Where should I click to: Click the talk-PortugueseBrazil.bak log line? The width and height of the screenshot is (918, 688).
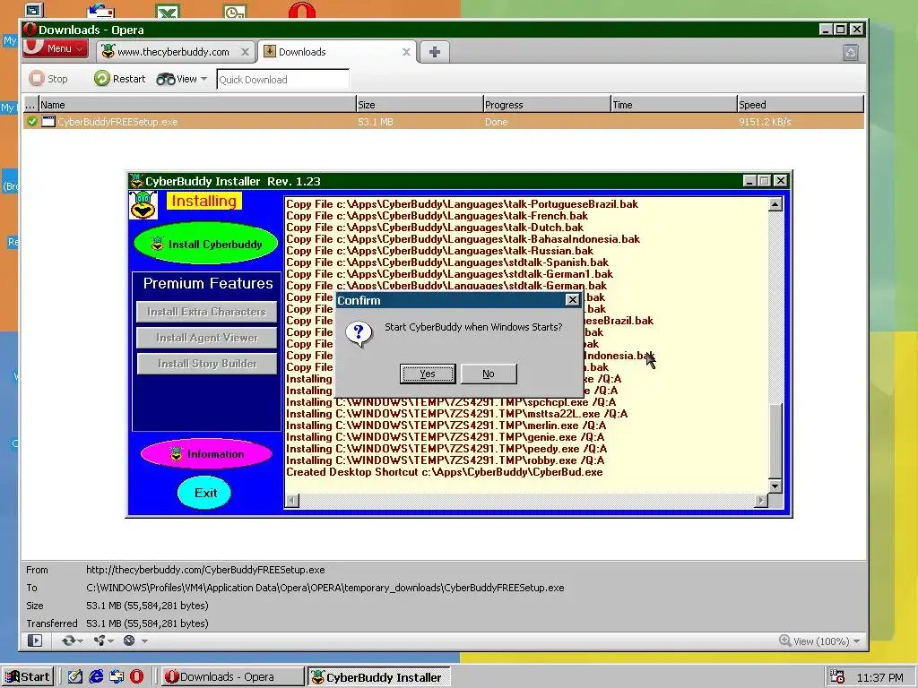click(462, 204)
